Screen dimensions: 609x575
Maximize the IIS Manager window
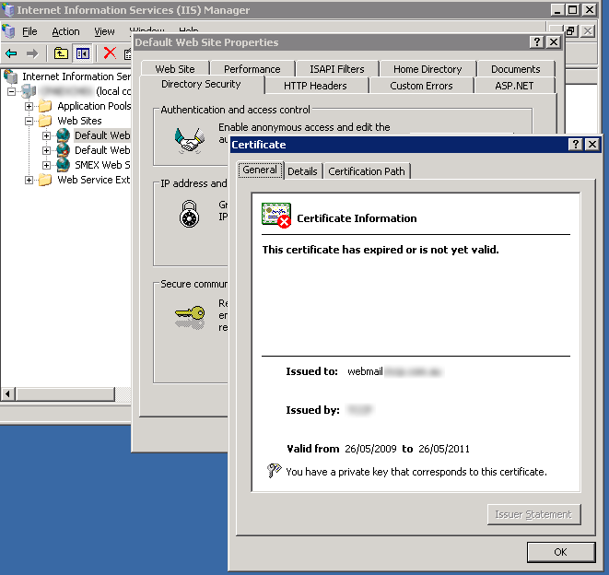(x=573, y=9)
